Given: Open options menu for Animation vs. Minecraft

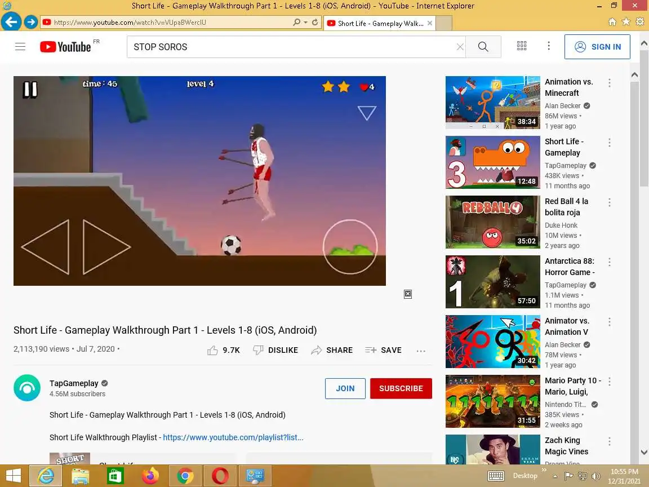Looking at the screenshot, I should pos(609,83).
